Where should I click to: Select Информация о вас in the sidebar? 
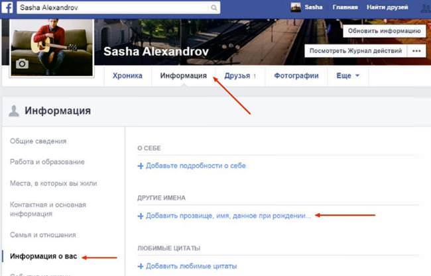[x=43, y=256]
